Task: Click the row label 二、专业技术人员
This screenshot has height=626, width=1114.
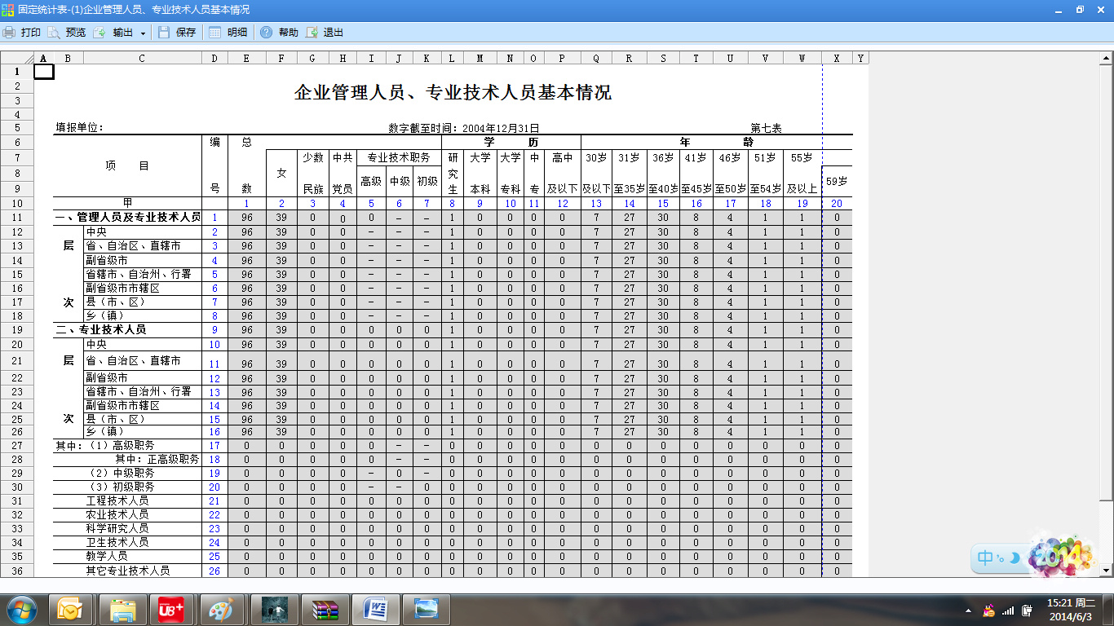Action: (101, 329)
